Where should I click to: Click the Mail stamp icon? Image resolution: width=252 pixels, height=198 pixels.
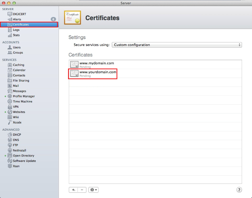tap(10, 86)
